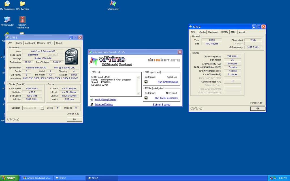
Task: Click the Core Voltage value 1.552 V
Action: 57,62
